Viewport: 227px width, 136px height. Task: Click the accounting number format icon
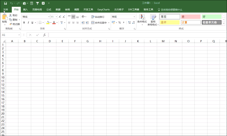[113, 22]
